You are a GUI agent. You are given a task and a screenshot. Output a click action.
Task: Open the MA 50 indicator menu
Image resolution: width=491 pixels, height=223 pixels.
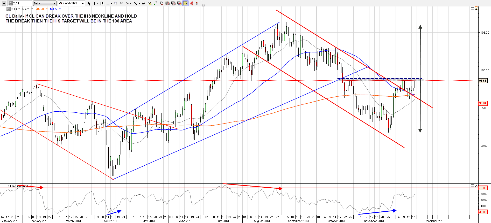(x=55, y=9)
